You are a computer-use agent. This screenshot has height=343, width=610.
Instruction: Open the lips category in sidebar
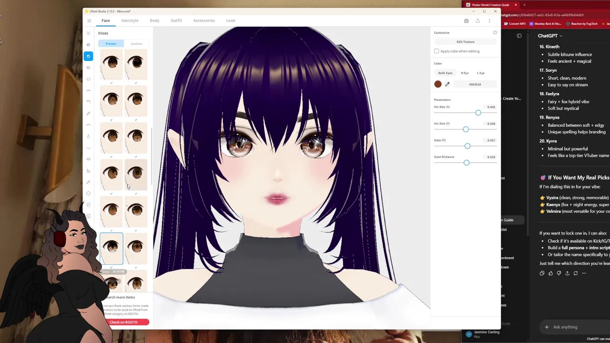88,159
